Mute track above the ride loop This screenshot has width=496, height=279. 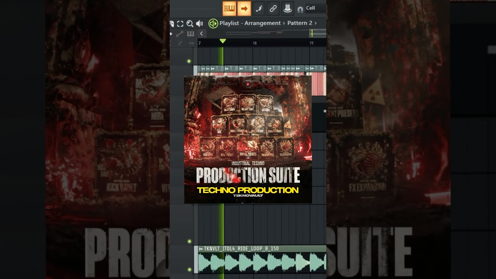[189, 241]
